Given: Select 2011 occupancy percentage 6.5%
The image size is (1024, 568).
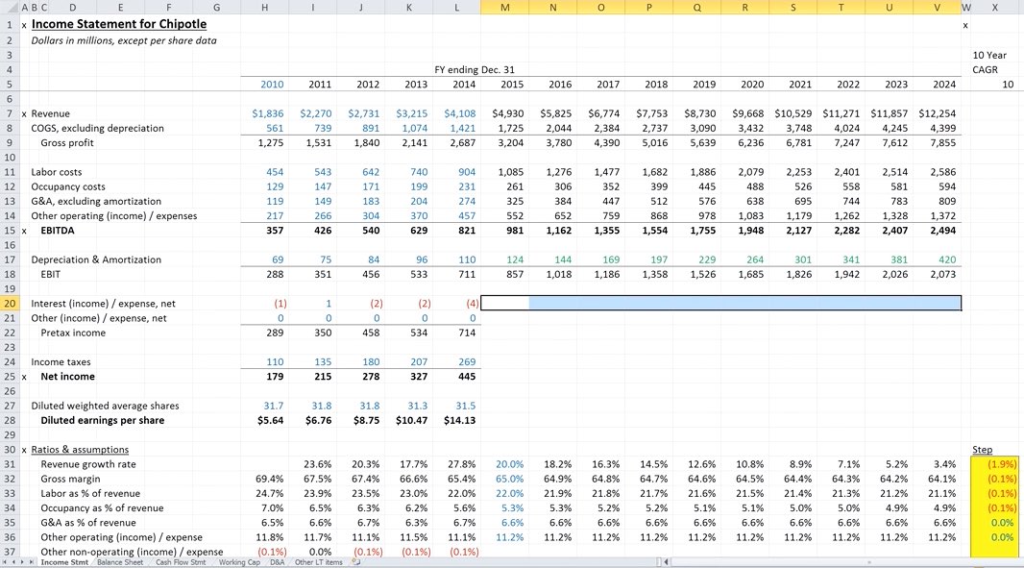Looking at the screenshot, I should (x=320, y=507).
